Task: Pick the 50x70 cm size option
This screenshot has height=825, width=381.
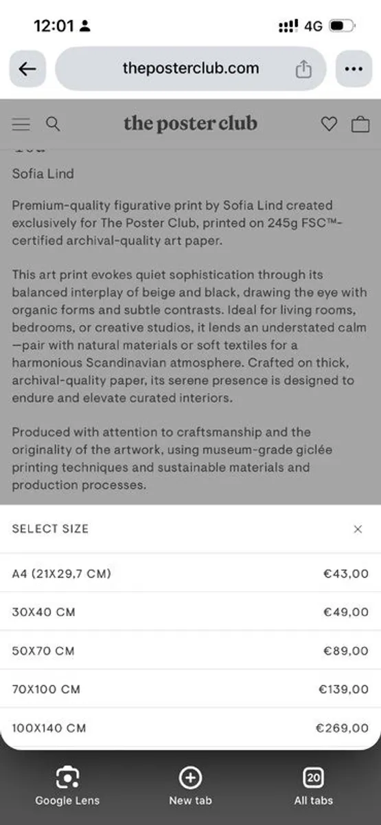Action: click(190, 650)
